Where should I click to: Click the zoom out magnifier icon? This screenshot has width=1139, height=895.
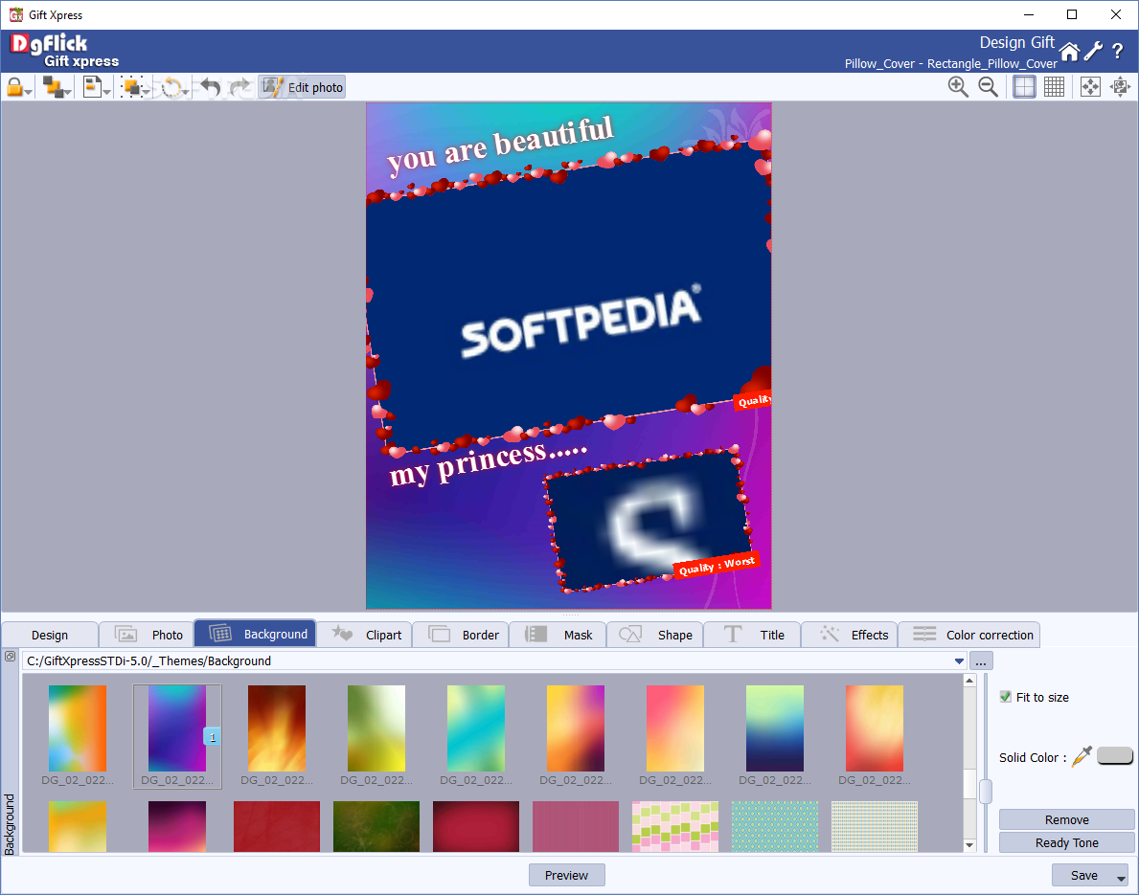coord(988,87)
